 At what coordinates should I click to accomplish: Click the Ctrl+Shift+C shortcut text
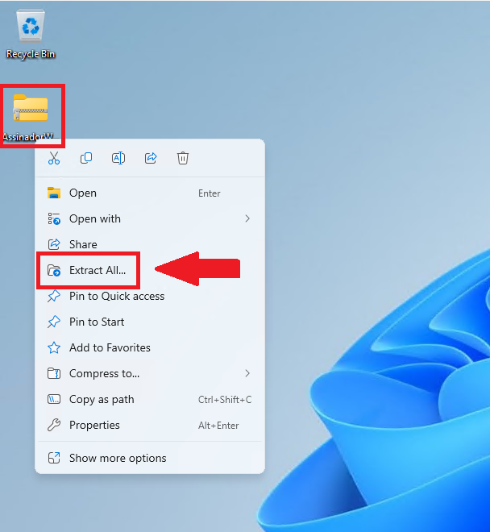click(x=225, y=400)
